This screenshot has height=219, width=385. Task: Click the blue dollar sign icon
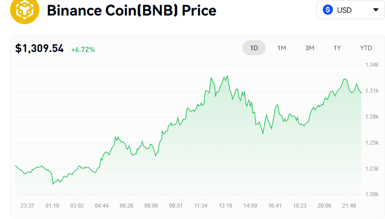[x=327, y=10]
